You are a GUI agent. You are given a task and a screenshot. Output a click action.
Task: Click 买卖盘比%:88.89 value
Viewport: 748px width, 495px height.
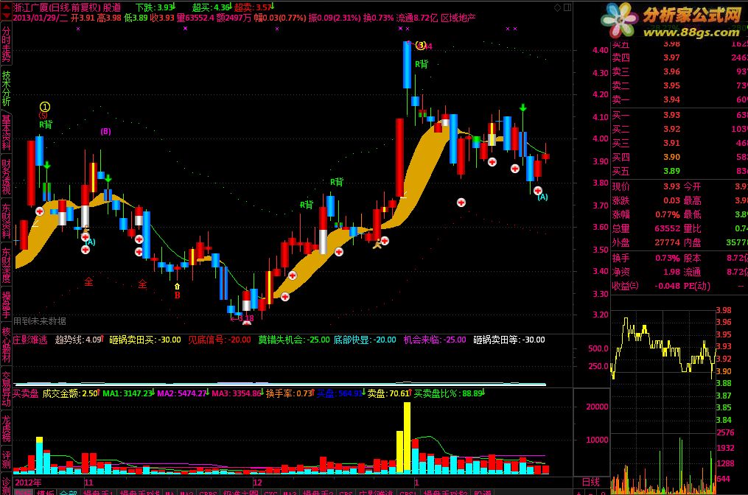point(448,393)
